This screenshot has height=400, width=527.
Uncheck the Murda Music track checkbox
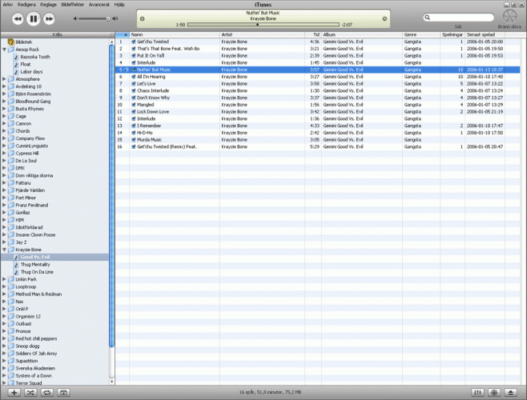(134, 140)
